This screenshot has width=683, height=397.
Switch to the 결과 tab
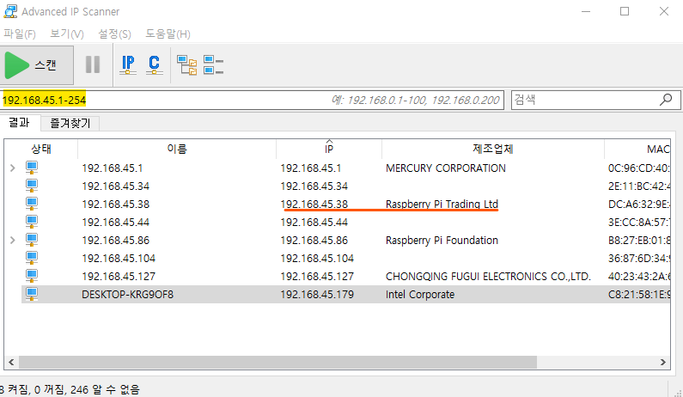(20, 123)
